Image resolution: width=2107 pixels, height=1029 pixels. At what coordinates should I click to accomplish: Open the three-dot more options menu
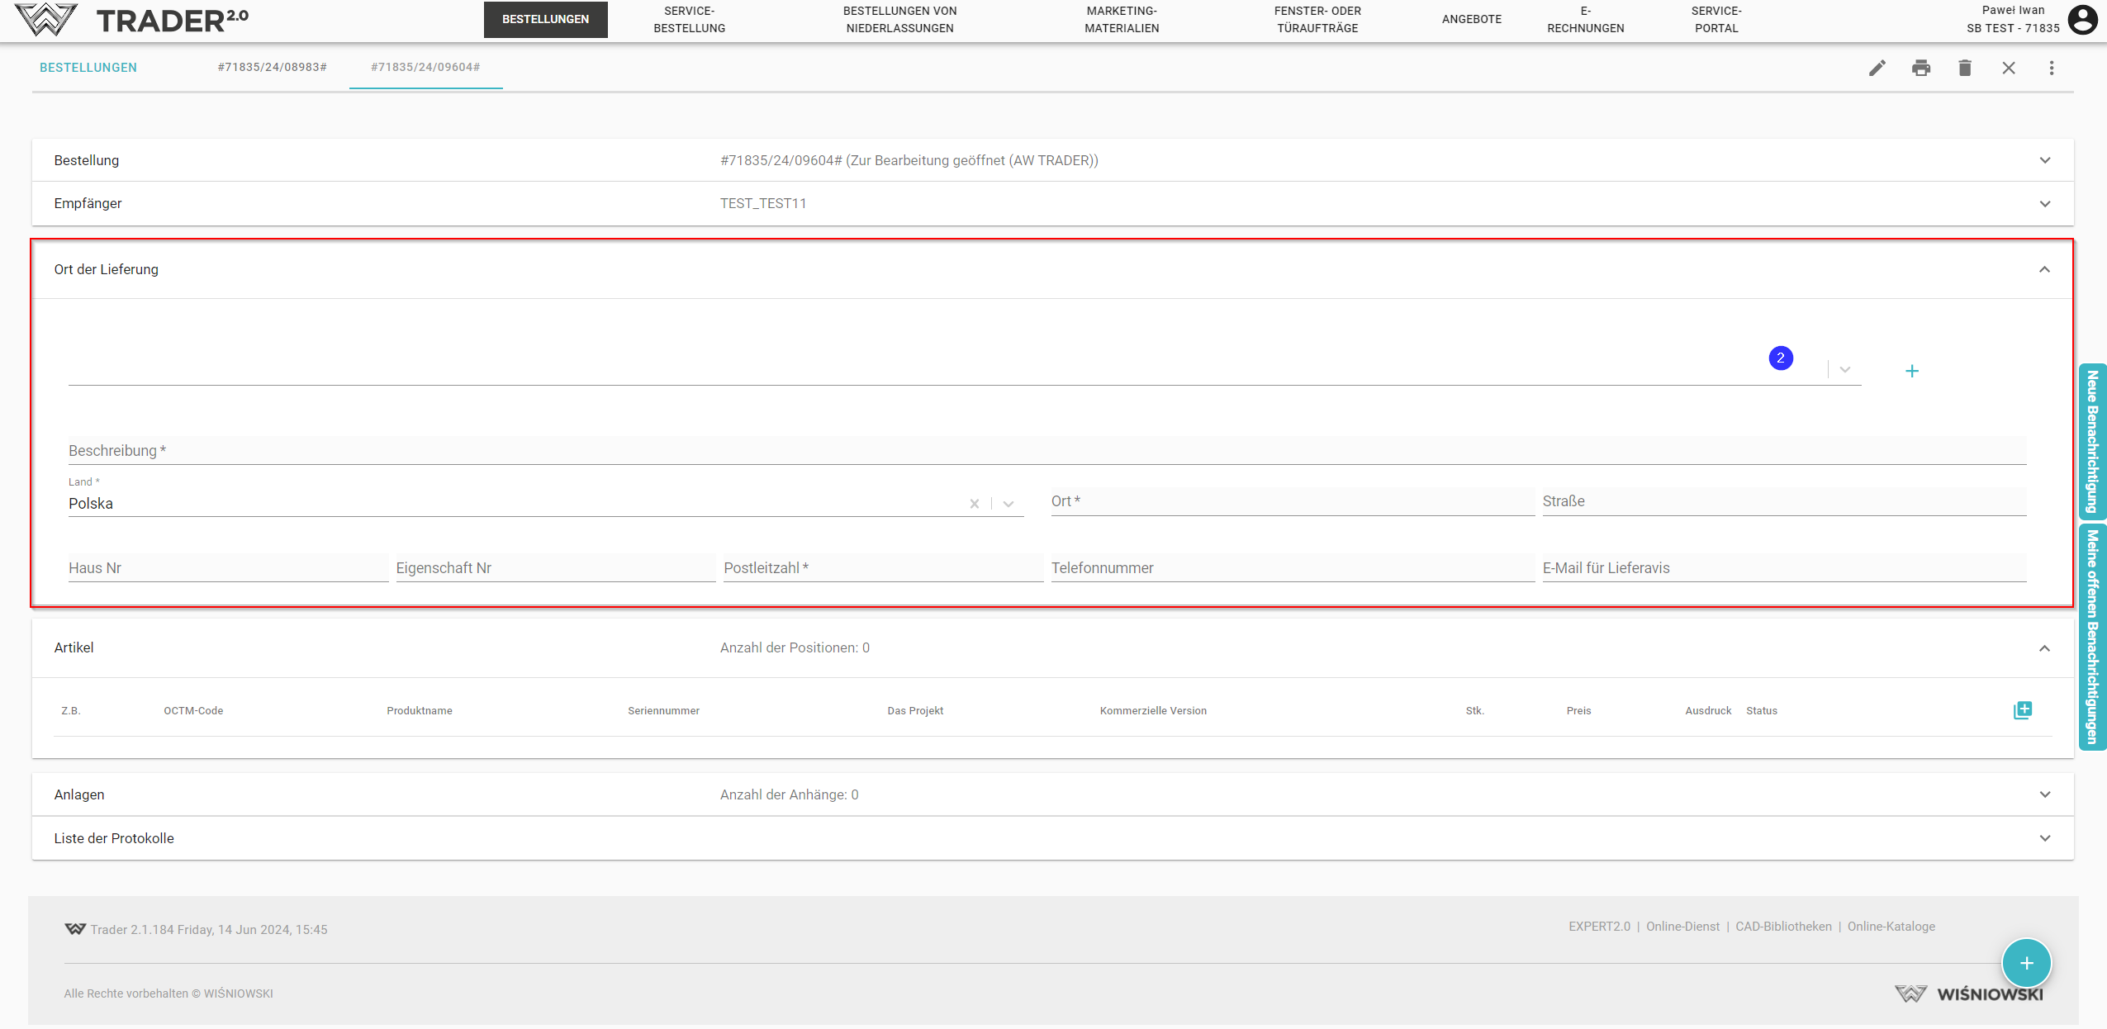pos(2051,68)
